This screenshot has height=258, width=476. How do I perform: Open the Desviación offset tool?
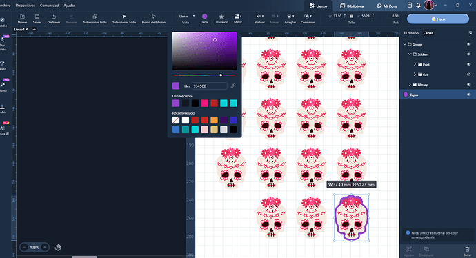pos(221,17)
